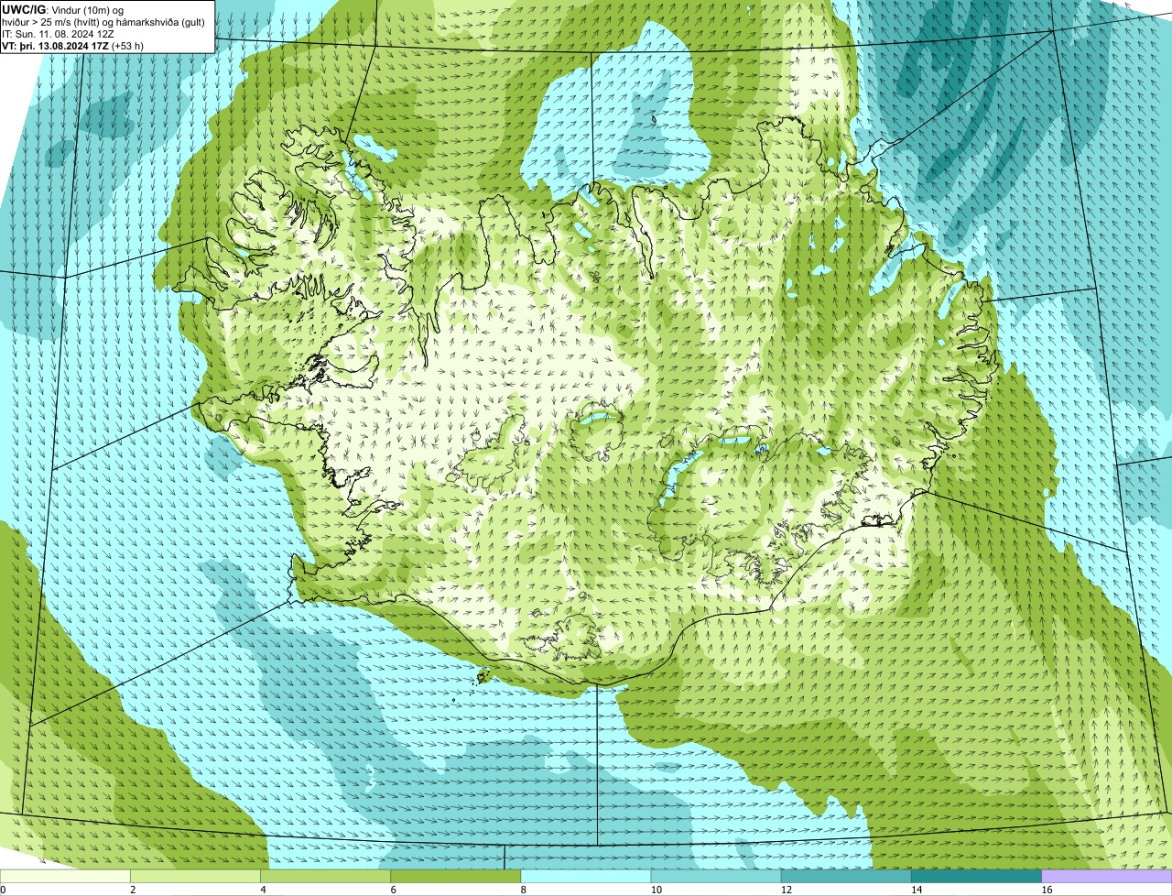Click the scale label '14'

point(916,890)
